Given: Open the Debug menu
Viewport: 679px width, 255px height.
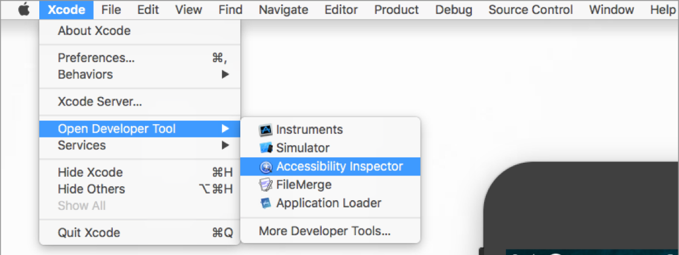Looking at the screenshot, I should pyautogui.click(x=454, y=10).
